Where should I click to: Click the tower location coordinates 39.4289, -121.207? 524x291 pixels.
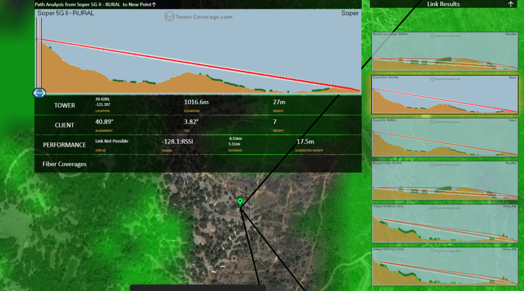pos(102,102)
